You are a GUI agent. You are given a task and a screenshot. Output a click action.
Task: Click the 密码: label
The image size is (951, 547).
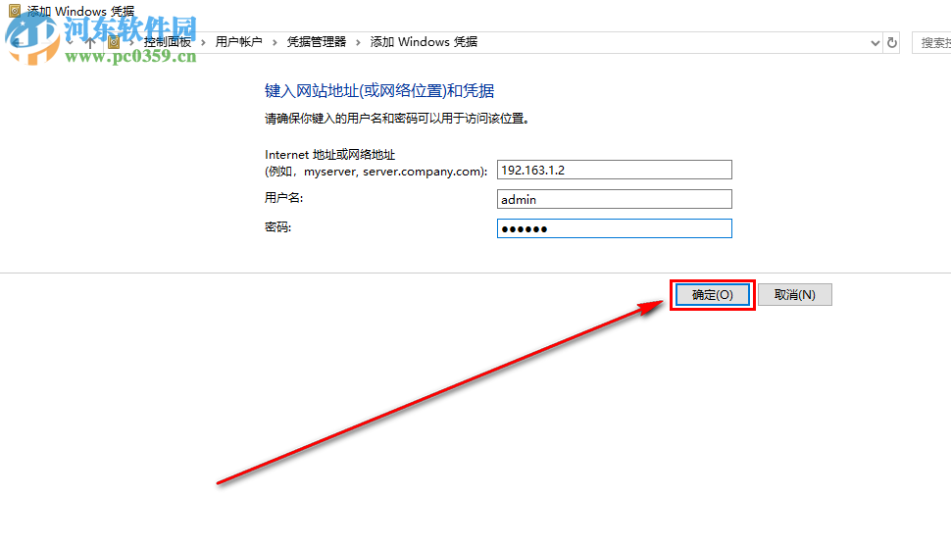pos(277,226)
